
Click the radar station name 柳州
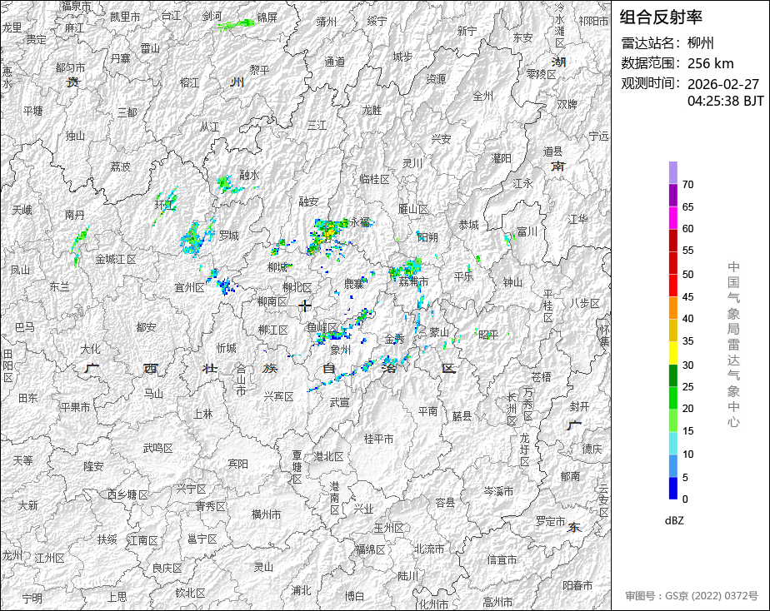point(700,43)
